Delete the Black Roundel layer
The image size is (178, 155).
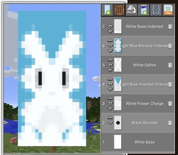[170, 123]
